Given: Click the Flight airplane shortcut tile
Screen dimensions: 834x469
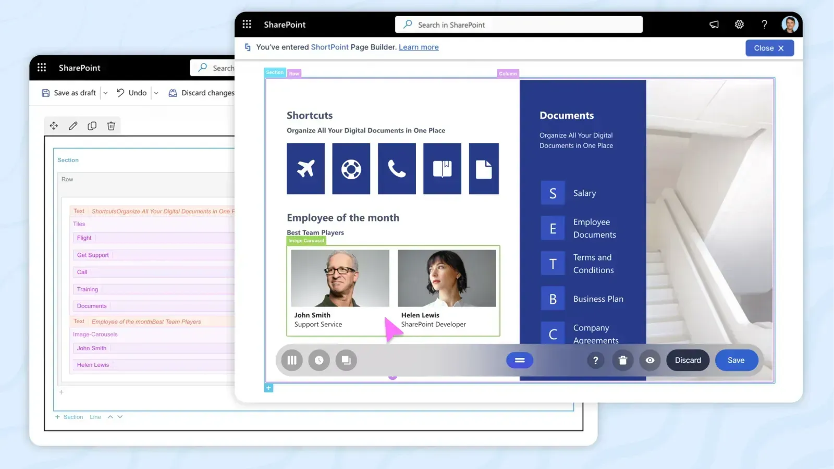Looking at the screenshot, I should [305, 169].
